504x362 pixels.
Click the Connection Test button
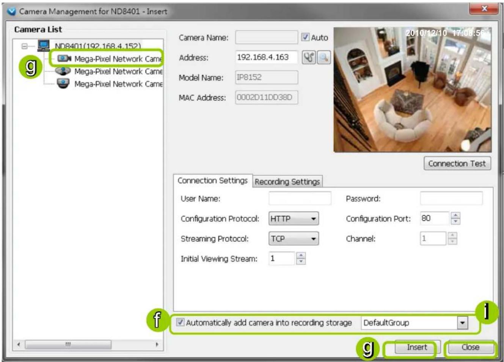[x=457, y=164]
